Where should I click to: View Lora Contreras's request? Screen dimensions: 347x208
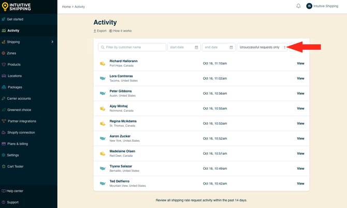coord(300,79)
